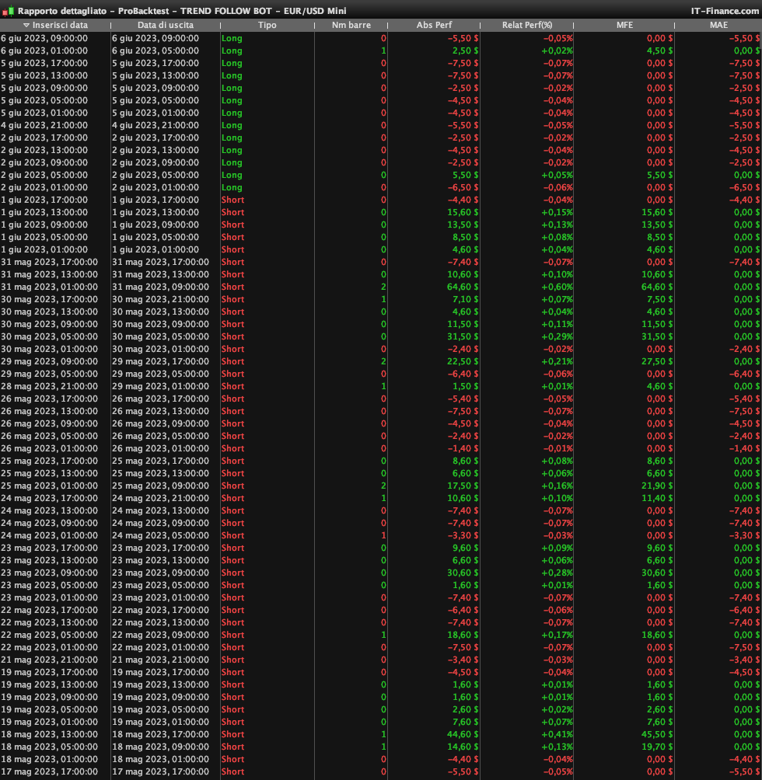Screen dimensions: 762x780
Task: Click MFE value 27,50 $
Action: coord(657,362)
